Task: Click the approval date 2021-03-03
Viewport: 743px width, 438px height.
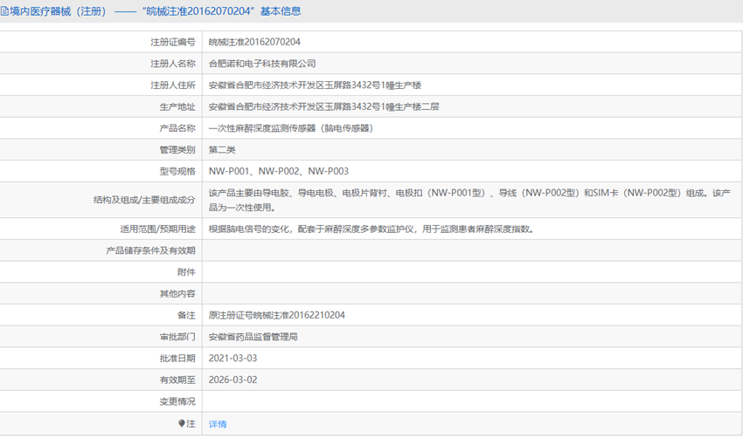Action: pos(233,359)
